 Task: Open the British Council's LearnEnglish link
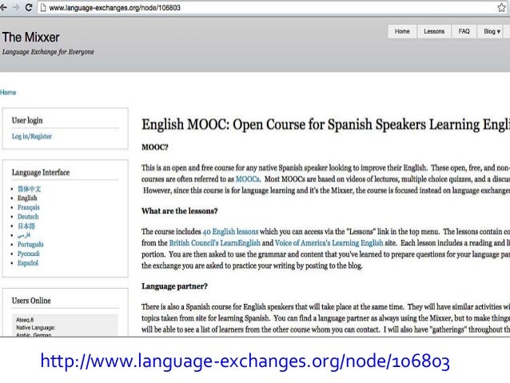coord(215,243)
